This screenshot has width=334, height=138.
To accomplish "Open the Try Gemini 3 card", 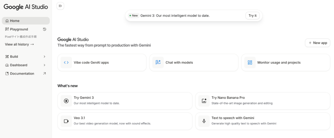I will [x=125, y=101].
